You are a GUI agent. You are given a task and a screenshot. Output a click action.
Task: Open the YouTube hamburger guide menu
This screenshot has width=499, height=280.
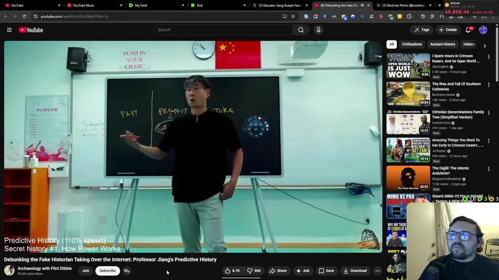(9, 30)
